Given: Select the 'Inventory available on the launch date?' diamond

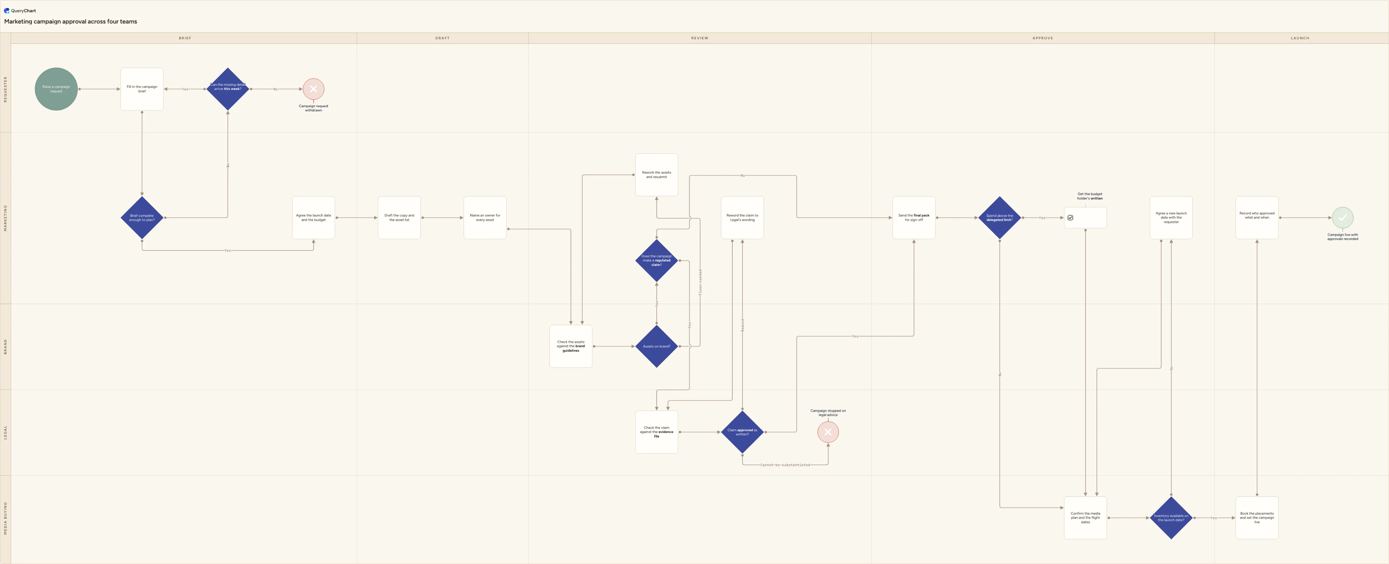Looking at the screenshot, I should (1171, 518).
